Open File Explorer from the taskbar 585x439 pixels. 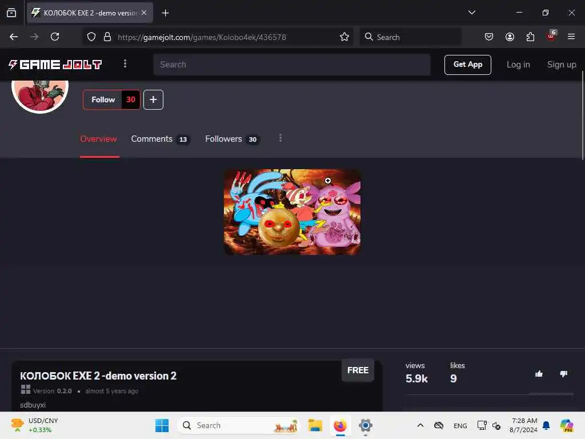pos(315,425)
